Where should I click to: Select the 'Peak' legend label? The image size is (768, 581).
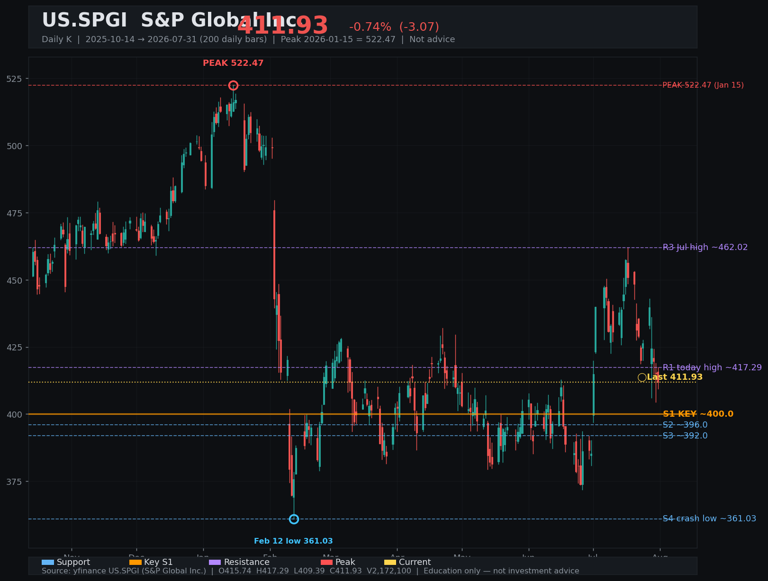point(345,562)
